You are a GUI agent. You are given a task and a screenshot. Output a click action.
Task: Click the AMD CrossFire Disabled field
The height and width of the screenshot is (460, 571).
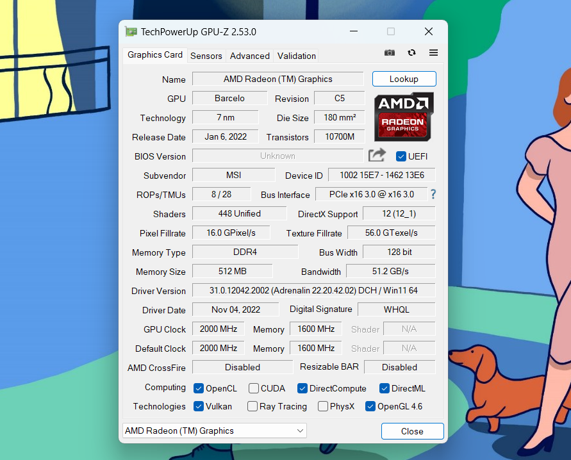click(242, 367)
